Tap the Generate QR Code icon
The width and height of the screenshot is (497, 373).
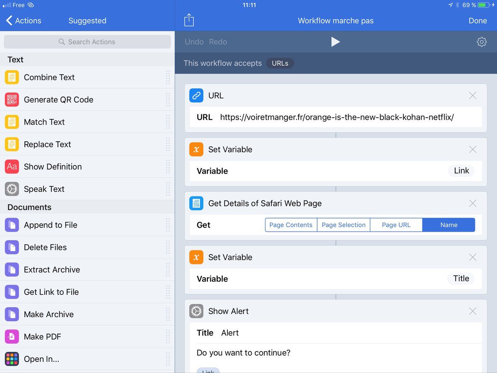point(12,99)
